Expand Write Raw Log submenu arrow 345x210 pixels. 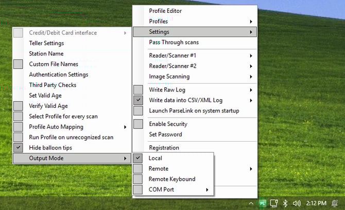(x=251, y=90)
